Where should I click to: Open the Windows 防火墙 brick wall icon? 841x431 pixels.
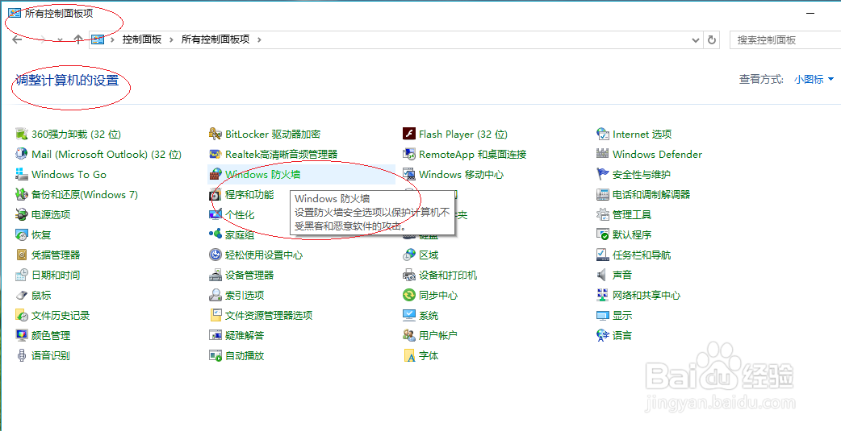(215, 174)
